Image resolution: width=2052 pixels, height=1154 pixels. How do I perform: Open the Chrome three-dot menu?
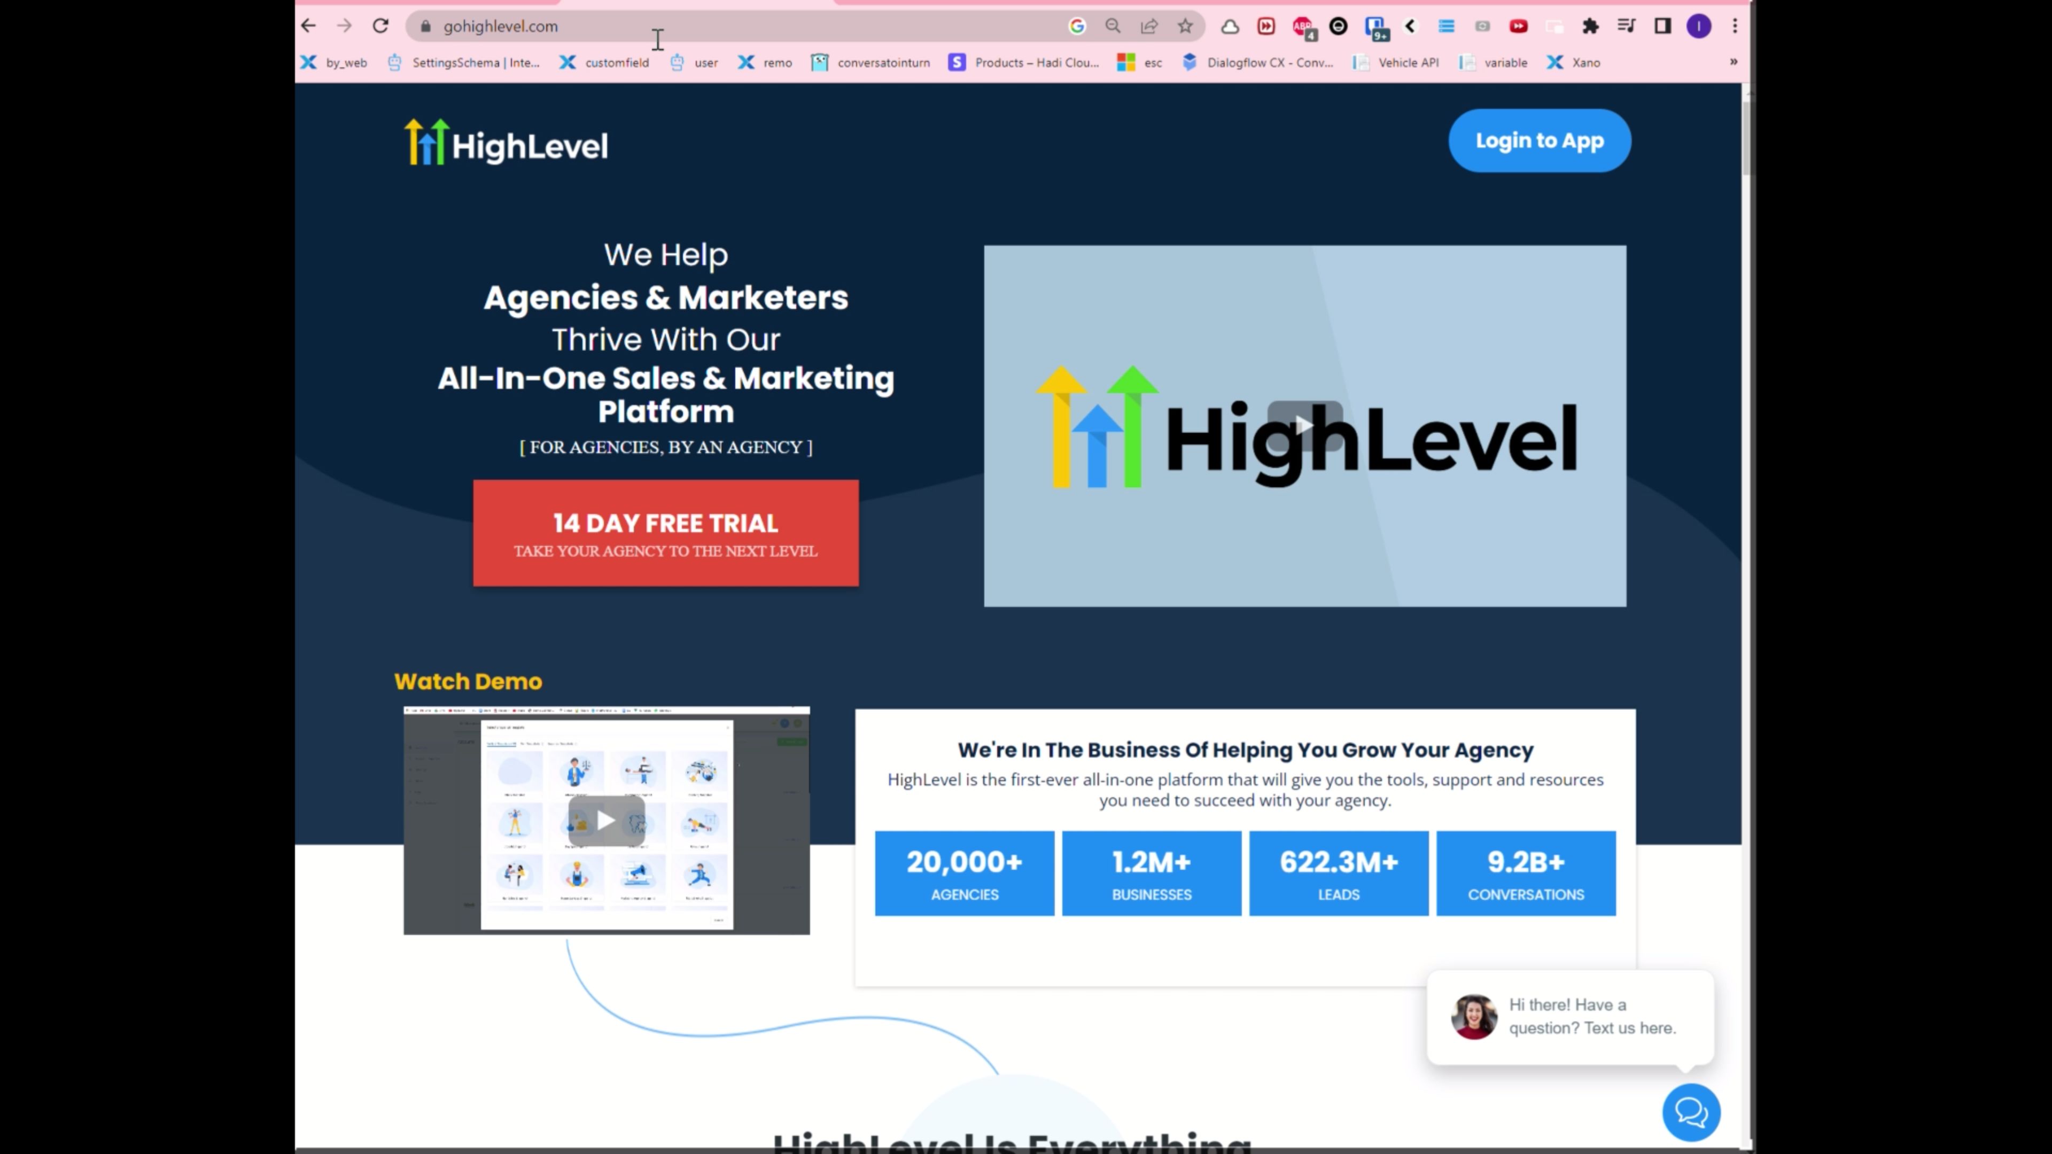(1735, 26)
